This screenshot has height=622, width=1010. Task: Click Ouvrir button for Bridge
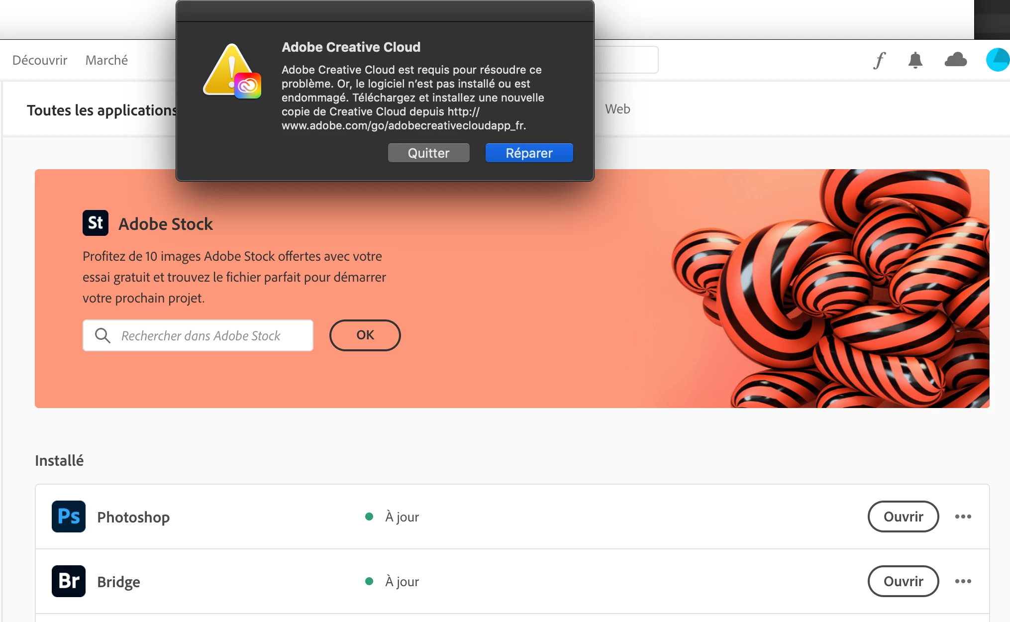903,581
